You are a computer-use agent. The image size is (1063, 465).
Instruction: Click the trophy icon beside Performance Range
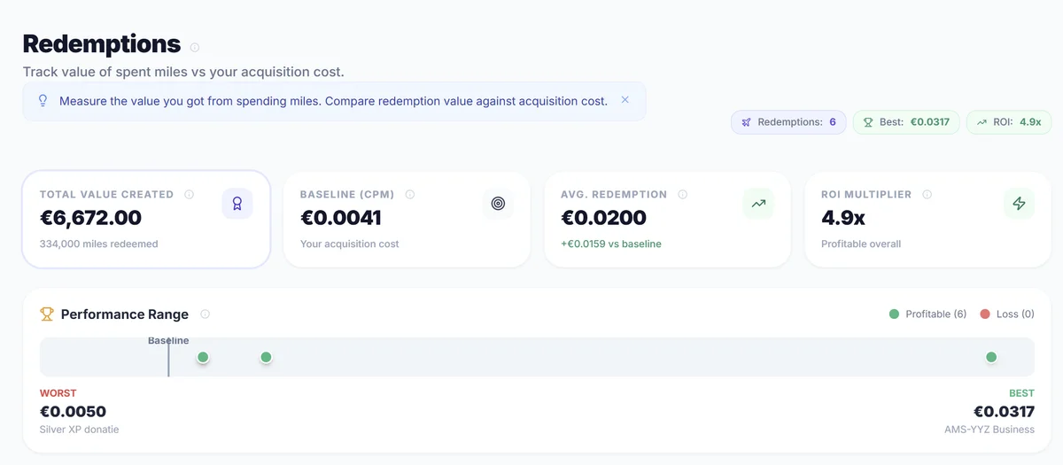coord(47,314)
